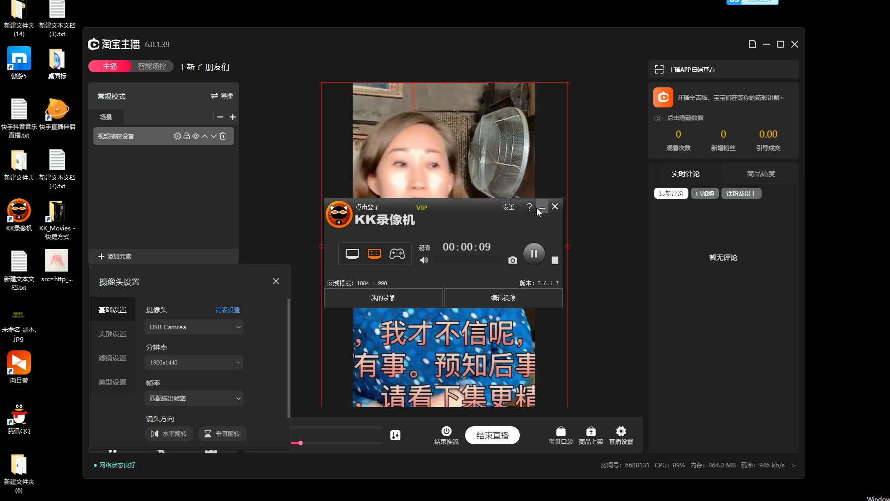Image resolution: width=890 pixels, height=501 pixels.
Task: Click 超清 quality label in KK录像机
Action: [424, 247]
